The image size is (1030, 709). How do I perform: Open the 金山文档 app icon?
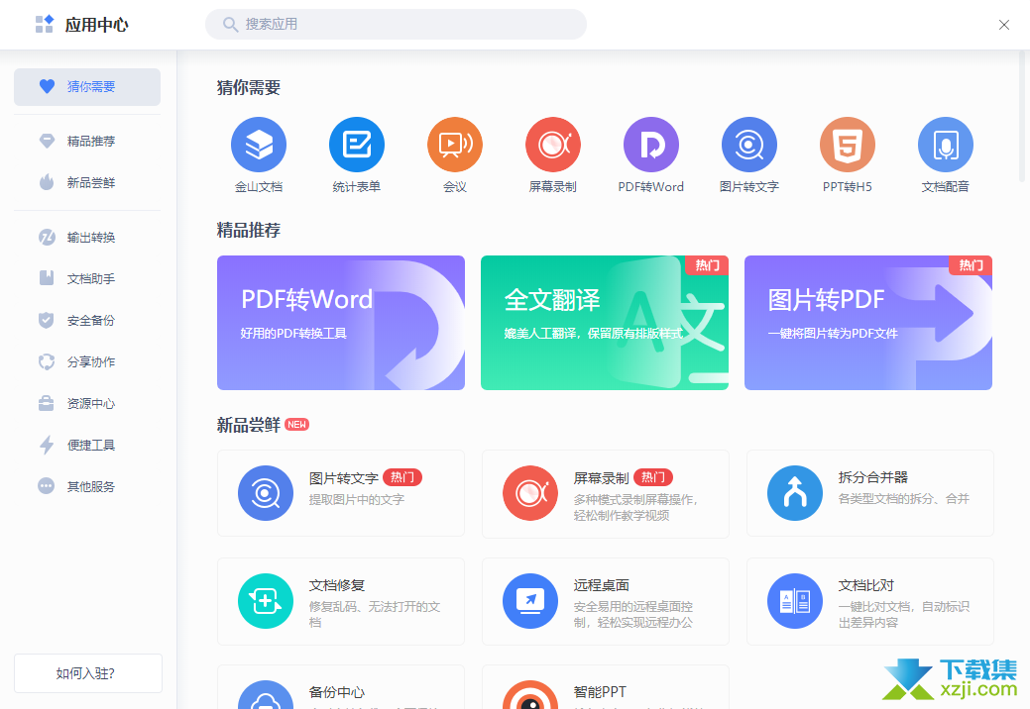pos(258,145)
